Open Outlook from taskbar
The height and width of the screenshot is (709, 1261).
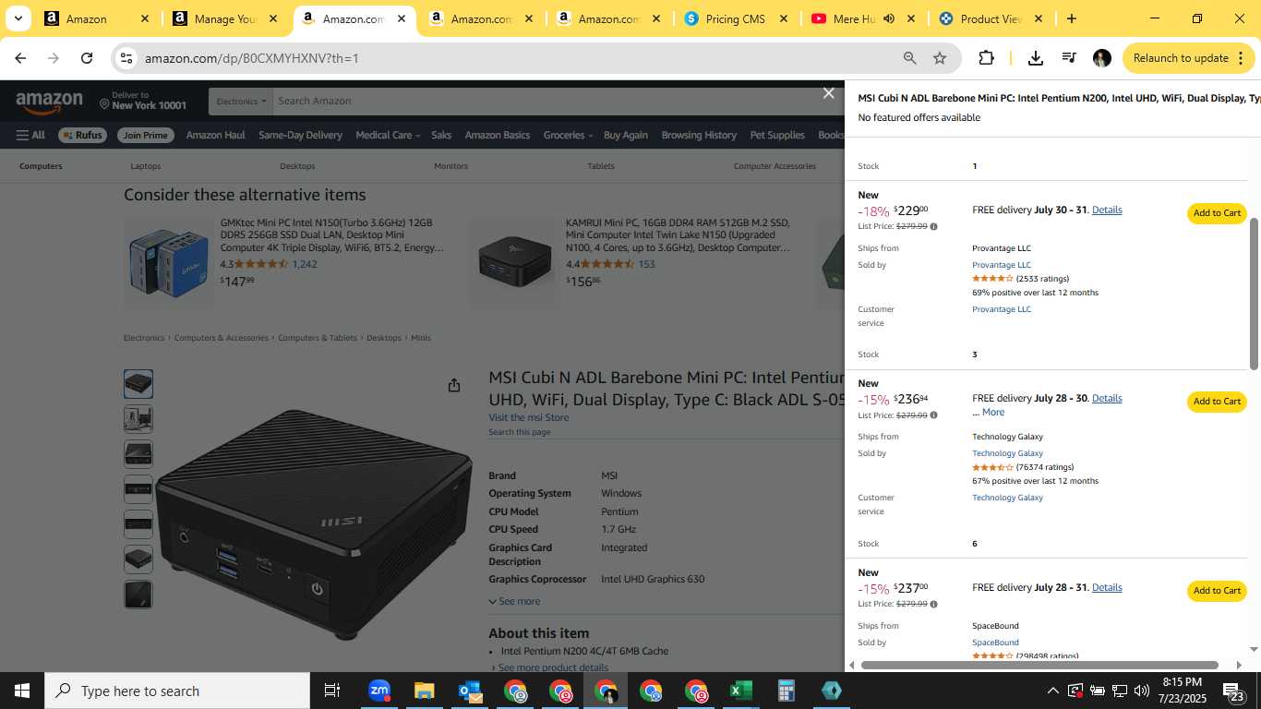click(469, 691)
